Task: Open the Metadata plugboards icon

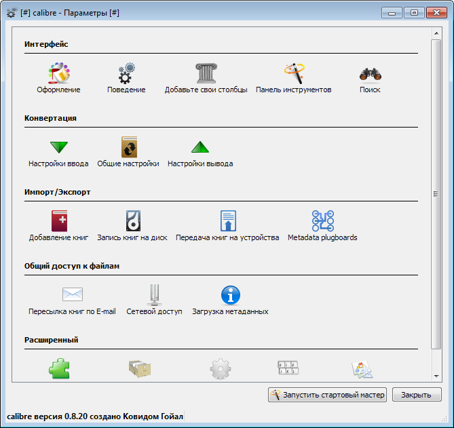Action: tap(323, 221)
